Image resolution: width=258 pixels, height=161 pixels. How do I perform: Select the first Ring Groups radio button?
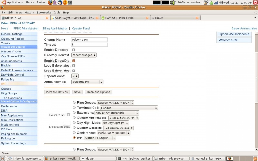(x=74, y=102)
